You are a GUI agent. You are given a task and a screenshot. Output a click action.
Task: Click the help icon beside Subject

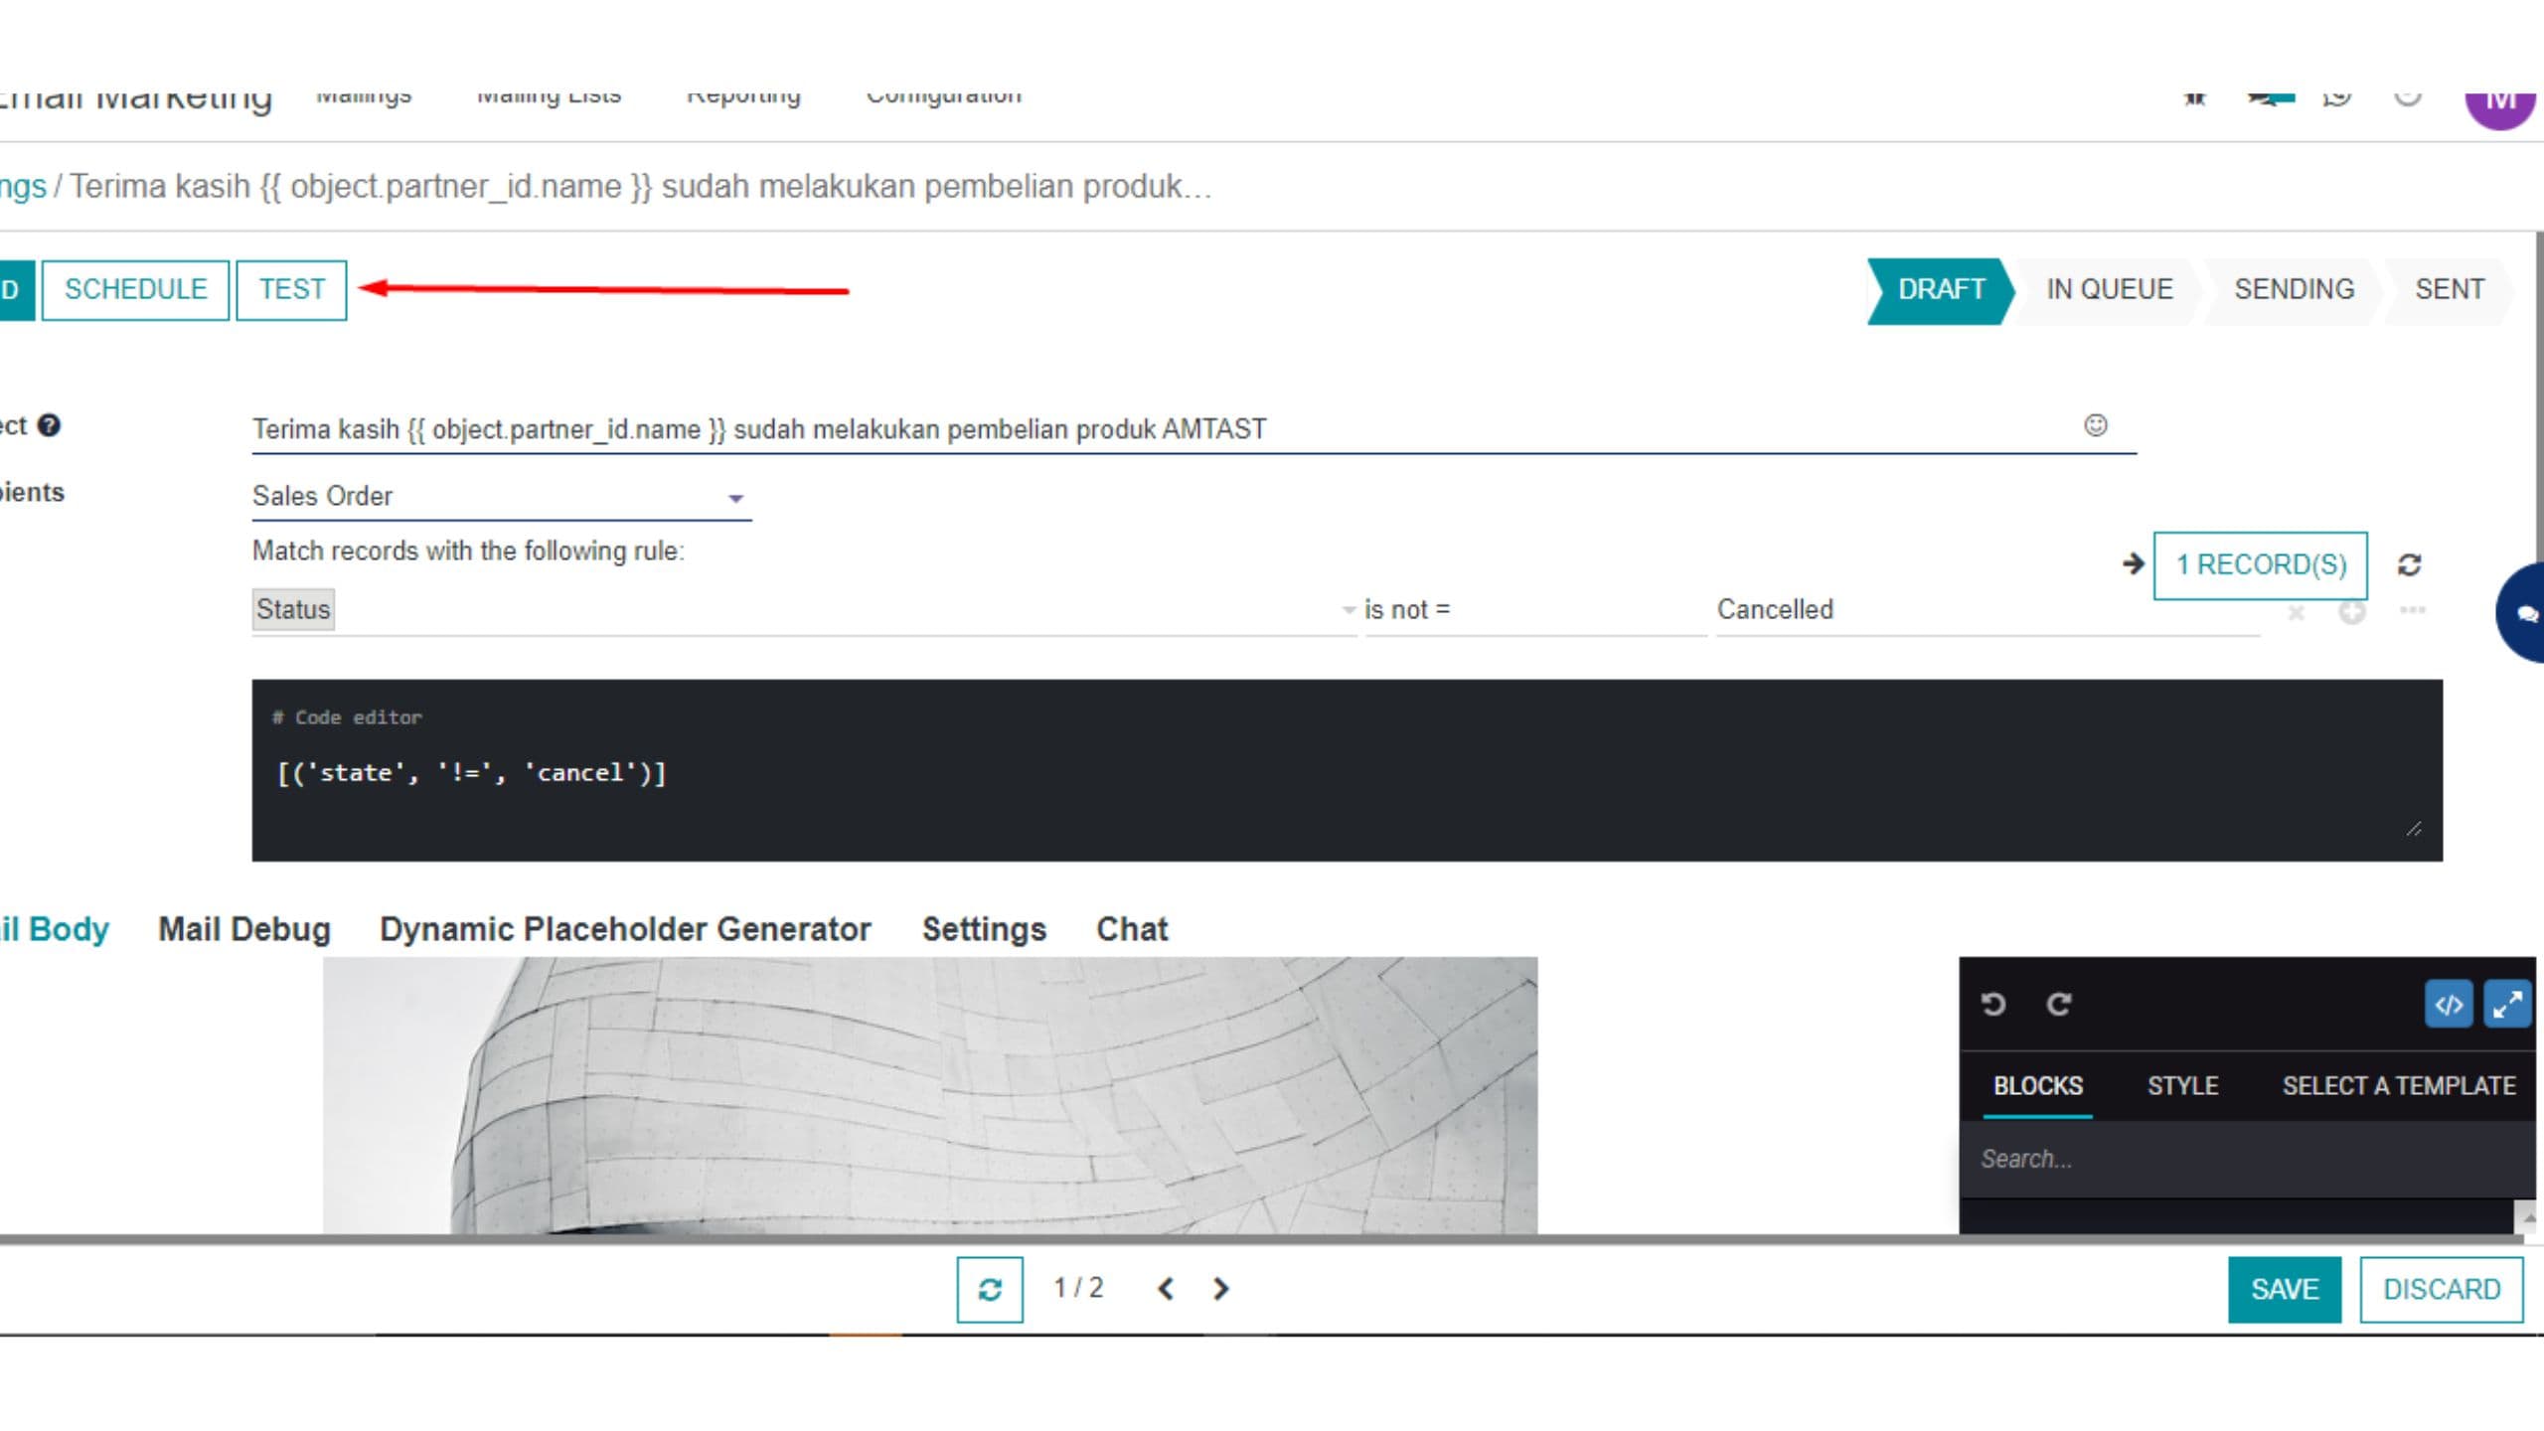click(x=49, y=425)
